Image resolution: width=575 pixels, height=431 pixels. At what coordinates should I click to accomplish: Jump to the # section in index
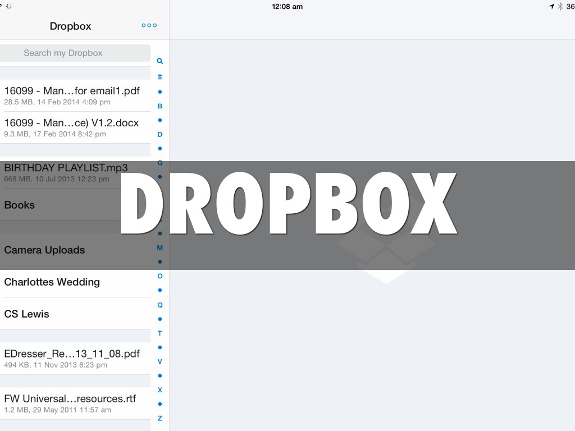(159, 77)
